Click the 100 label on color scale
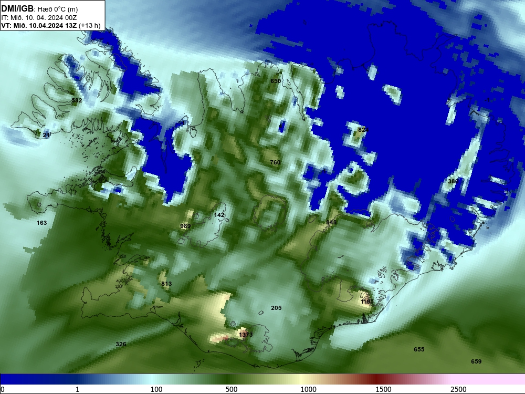This screenshot has width=525, height=394. click(156, 389)
